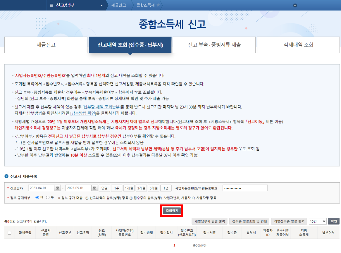341x253 pixels.
Task: Set date range to 1개월
Action: point(129,188)
